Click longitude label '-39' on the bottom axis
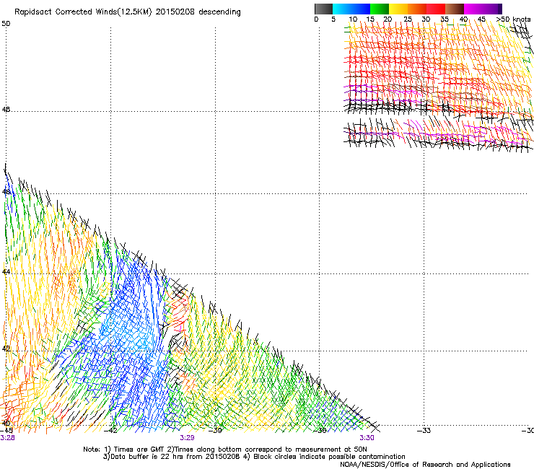This screenshot has height=469, width=534. [x=215, y=430]
